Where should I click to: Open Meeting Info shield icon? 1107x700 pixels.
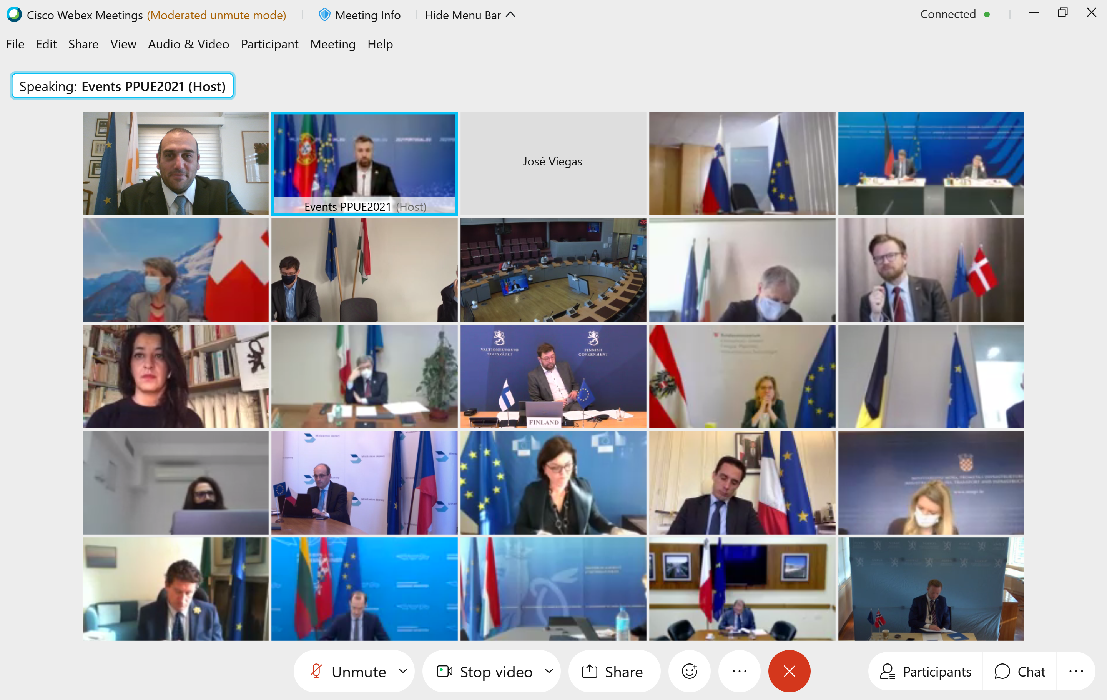tap(324, 15)
